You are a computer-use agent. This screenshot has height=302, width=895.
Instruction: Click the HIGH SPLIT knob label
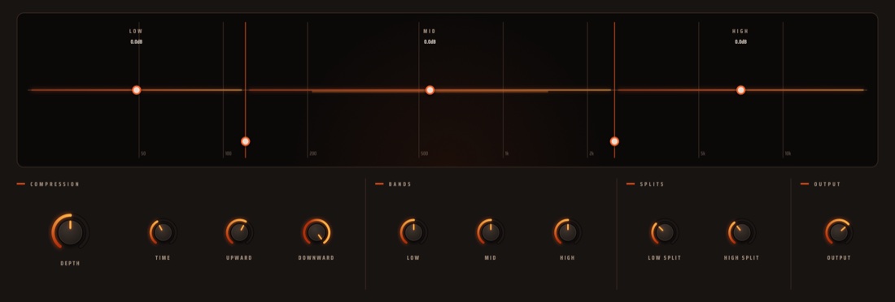click(x=741, y=257)
